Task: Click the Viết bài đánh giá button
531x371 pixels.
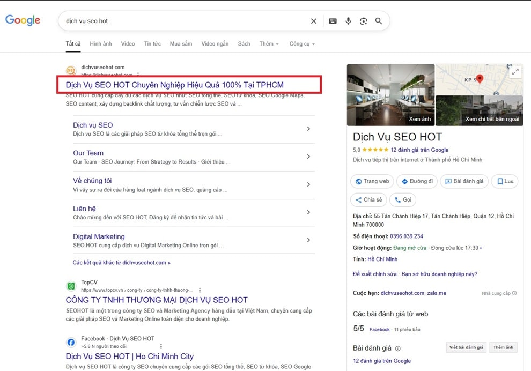Action: coord(466,347)
